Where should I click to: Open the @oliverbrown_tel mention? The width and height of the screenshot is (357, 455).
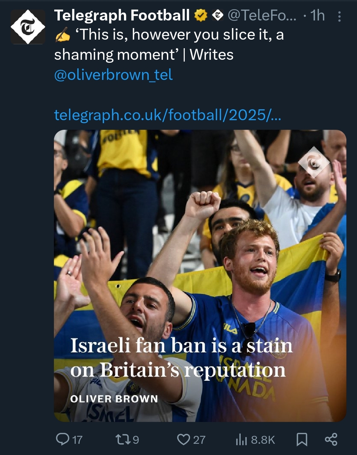point(113,75)
